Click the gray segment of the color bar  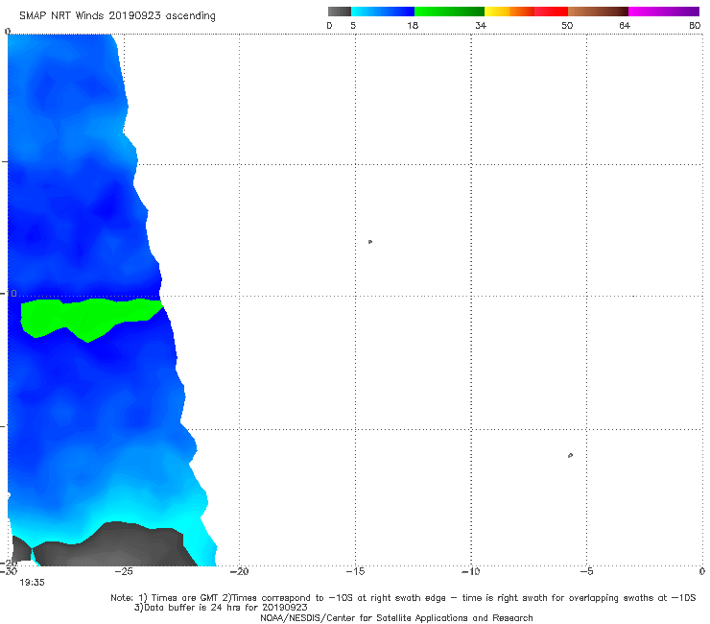click(x=339, y=12)
